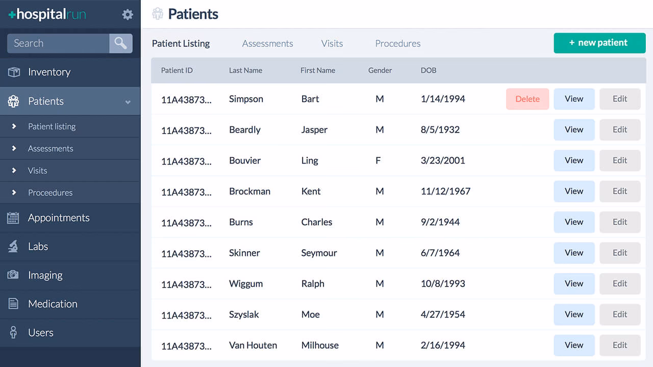This screenshot has height=367, width=653.
Task: Open Appointments using the calendar icon
Action: pos(14,218)
